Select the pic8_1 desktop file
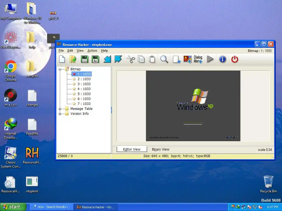The image size is (282, 211). (x=53, y=15)
